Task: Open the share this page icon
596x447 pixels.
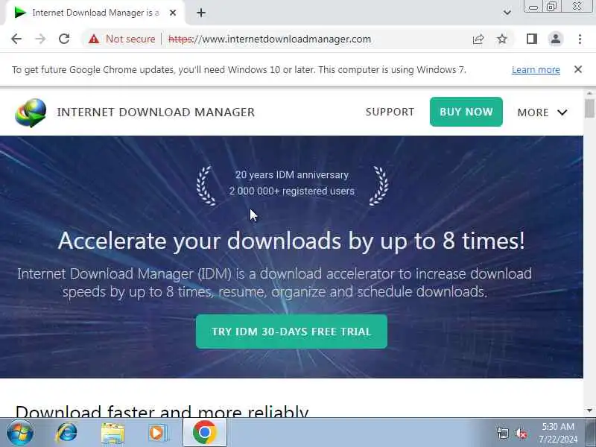Action: pos(478,39)
